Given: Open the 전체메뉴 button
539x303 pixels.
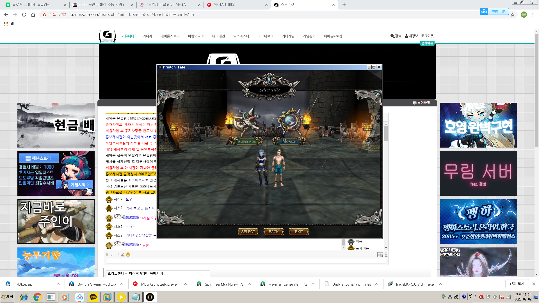Looking at the screenshot, I should (x=427, y=43).
